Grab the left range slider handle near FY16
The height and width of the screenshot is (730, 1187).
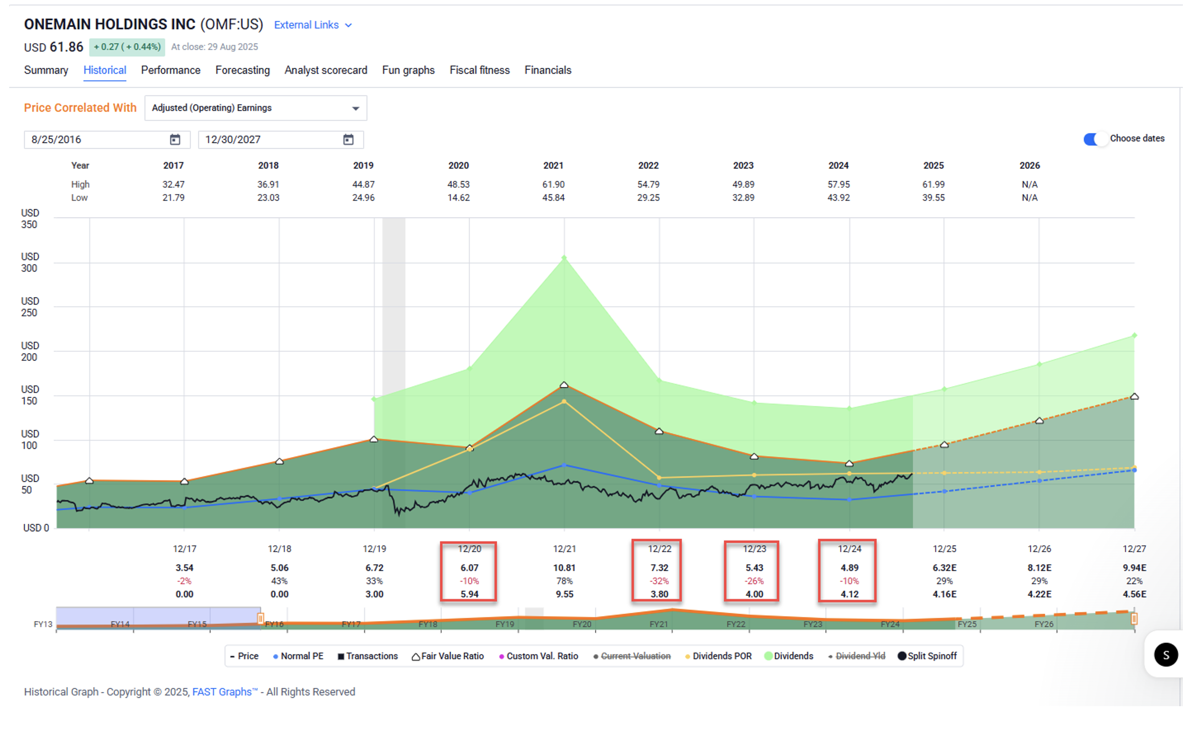(x=260, y=618)
